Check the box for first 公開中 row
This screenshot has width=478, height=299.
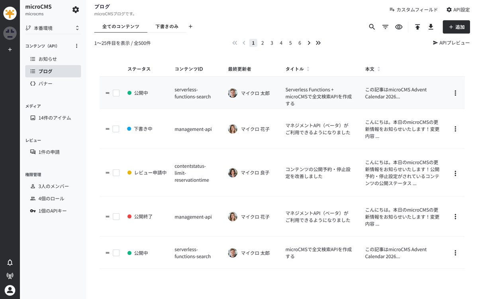116,93
